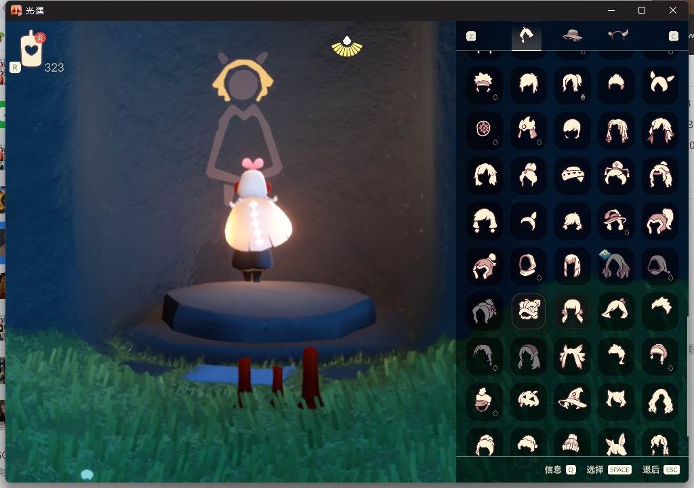
Task: Click the 光遇 app icon in title bar
Action: point(16,10)
